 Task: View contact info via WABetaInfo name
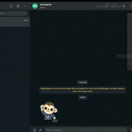tap(45, 5)
